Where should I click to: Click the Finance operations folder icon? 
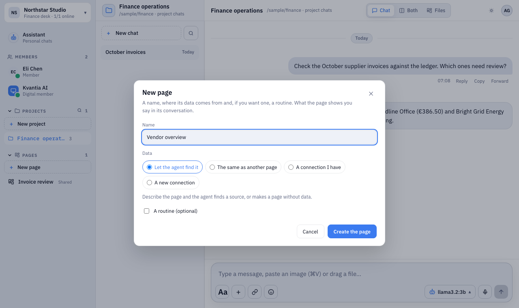pyautogui.click(x=109, y=10)
